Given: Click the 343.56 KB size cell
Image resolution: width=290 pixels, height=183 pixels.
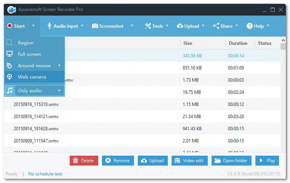Looking at the screenshot, I should [x=192, y=56].
